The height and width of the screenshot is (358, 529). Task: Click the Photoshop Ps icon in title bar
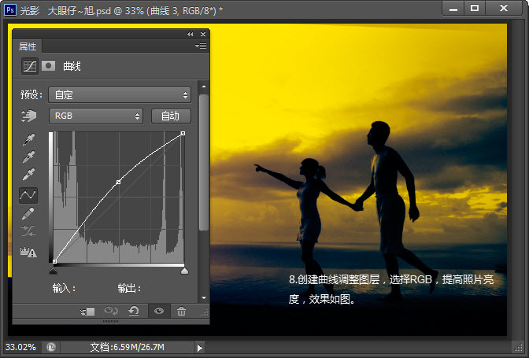tap(10, 10)
